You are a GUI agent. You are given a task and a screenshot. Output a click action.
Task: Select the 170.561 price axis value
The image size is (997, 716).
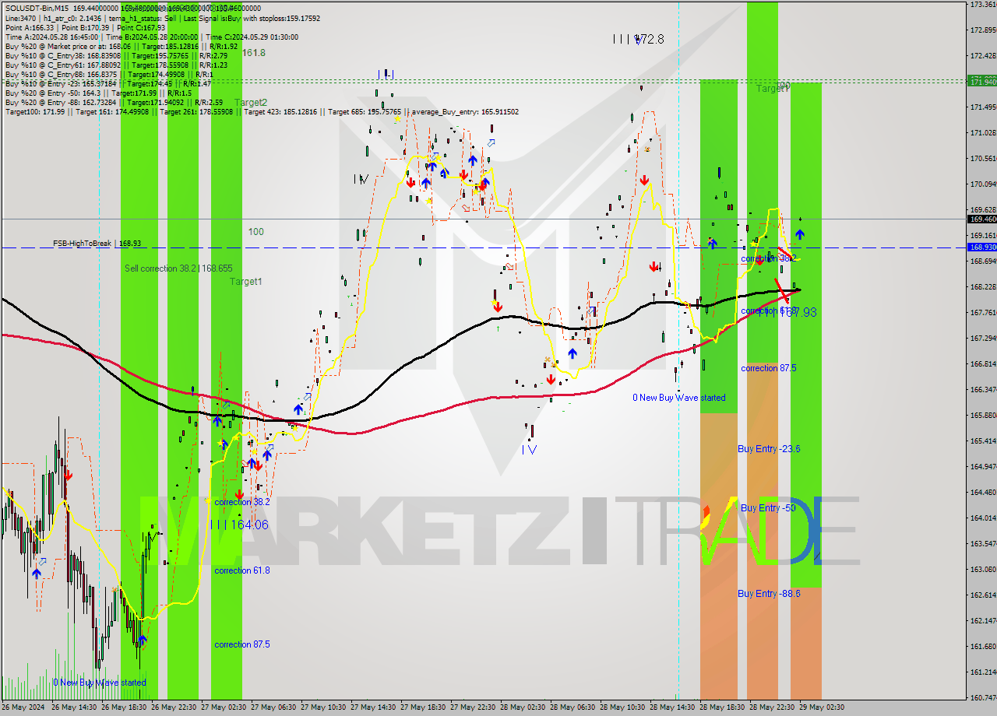(982, 158)
